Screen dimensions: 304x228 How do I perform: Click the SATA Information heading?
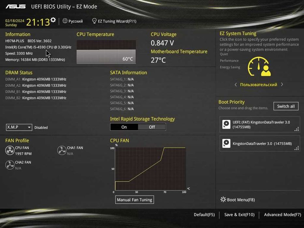click(x=128, y=73)
